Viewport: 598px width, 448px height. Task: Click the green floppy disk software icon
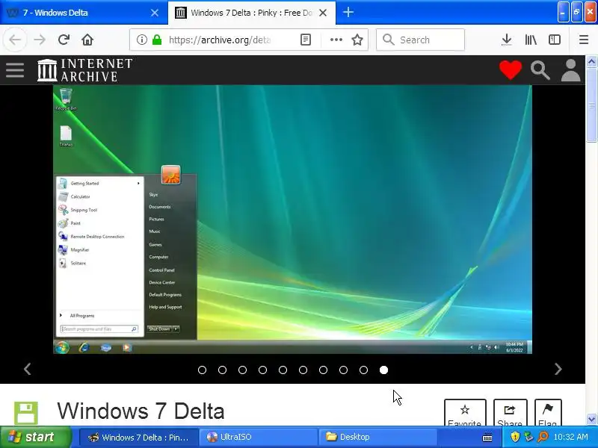tap(26, 413)
